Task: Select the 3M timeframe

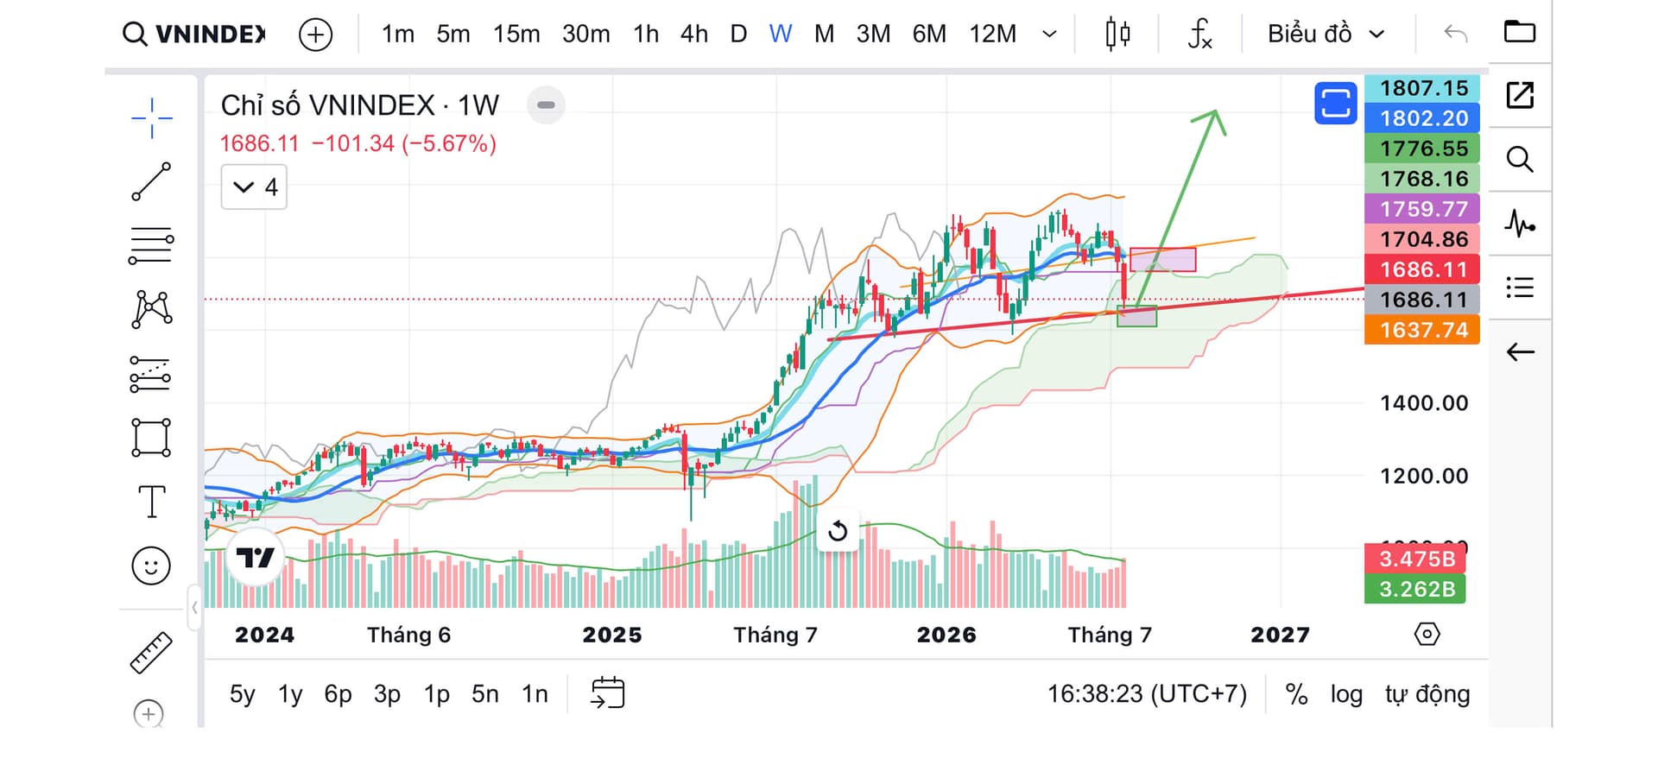Action: (x=873, y=34)
